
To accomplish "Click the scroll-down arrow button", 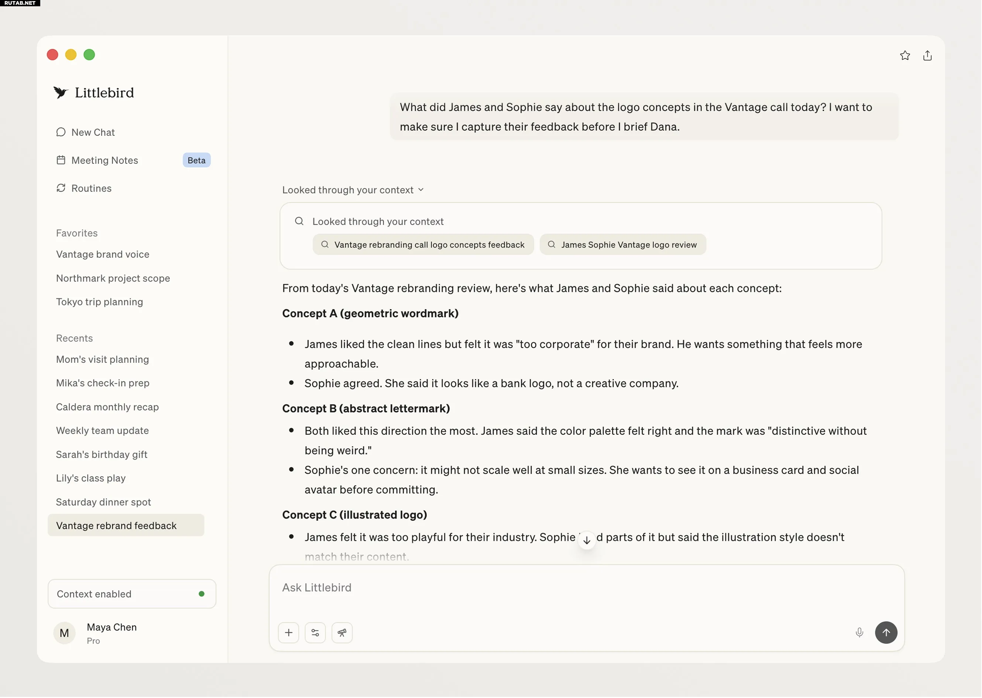I will (587, 541).
